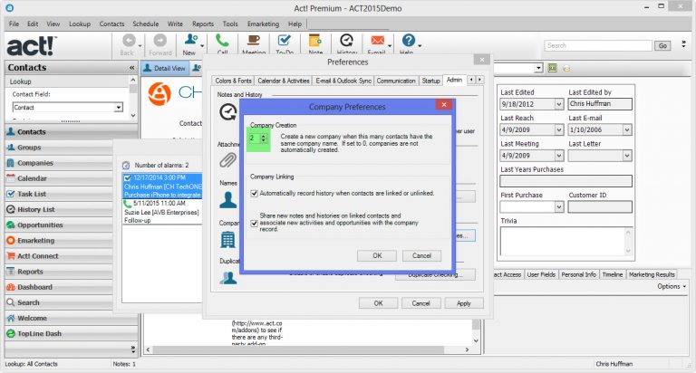Open the Last Meeting date dropdown
This screenshot has width=696, height=373.
click(559, 156)
